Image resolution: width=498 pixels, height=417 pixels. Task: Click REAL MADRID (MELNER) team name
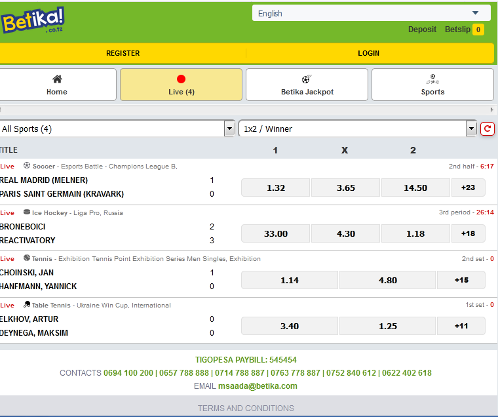pyautogui.click(x=44, y=180)
